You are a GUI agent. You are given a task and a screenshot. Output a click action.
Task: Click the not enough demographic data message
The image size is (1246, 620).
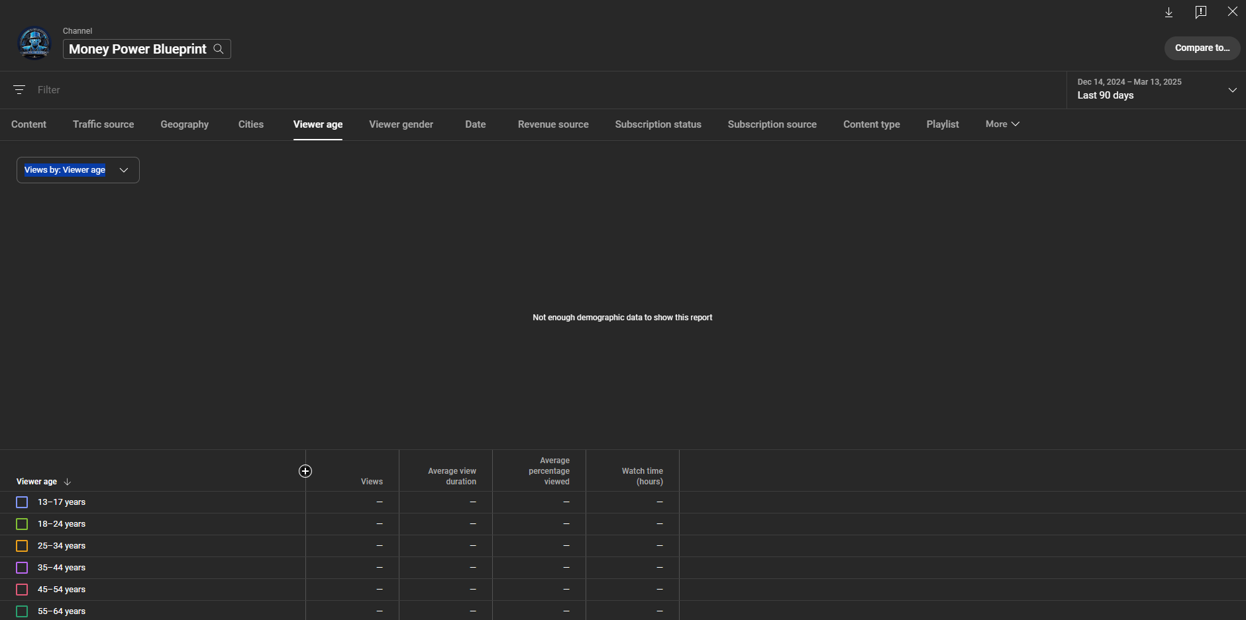[623, 318]
